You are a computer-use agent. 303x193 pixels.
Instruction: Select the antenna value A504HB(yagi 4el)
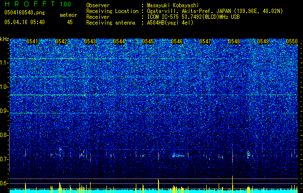coord(170,23)
